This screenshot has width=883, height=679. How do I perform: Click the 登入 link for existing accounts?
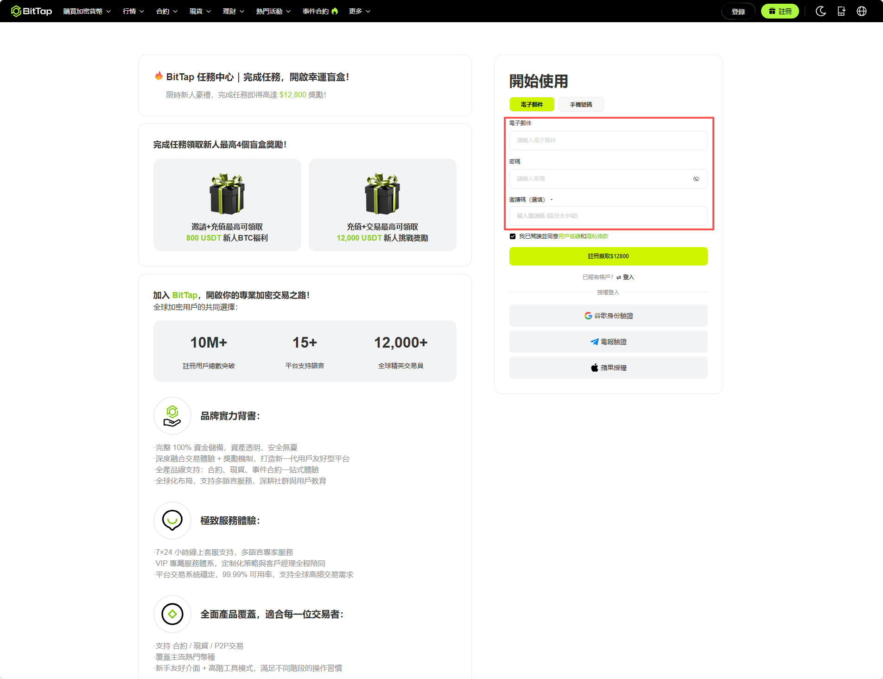coord(629,277)
